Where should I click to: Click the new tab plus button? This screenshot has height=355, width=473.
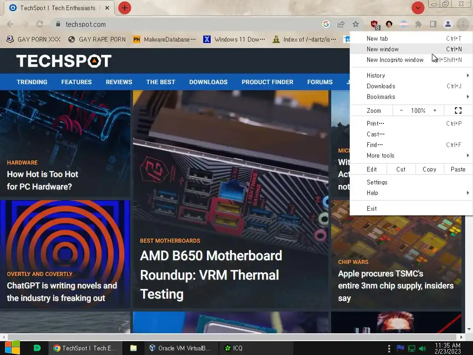pos(125,8)
